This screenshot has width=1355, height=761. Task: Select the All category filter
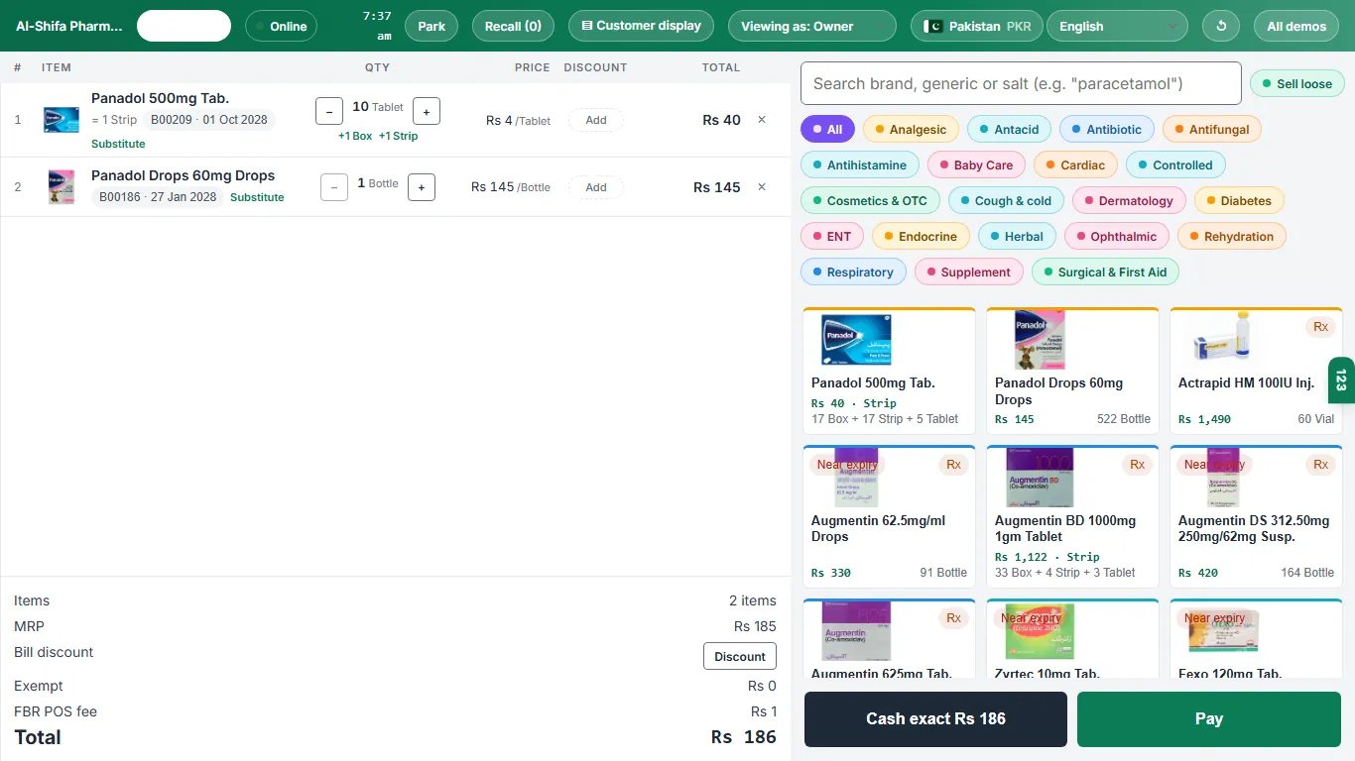pyautogui.click(x=827, y=129)
